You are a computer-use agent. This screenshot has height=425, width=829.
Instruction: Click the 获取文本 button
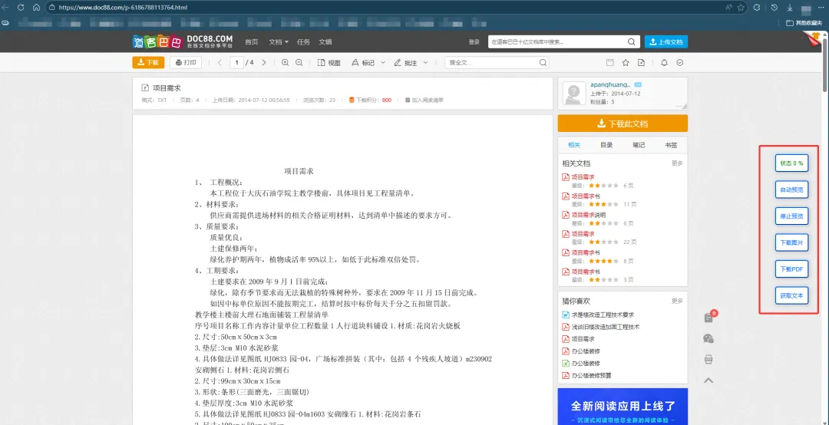click(792, 295)
